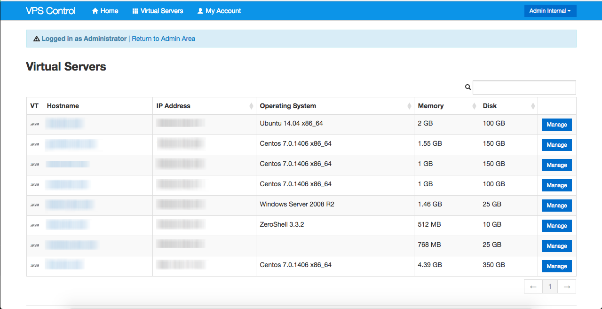The image size is (602, 309).
Task: Follow the Return to Admin Area link
Action: tap(163, 39)
